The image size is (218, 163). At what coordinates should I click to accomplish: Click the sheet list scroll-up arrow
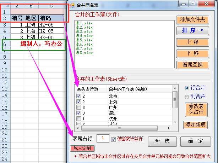pyautogui.click(x=175, y=88)
